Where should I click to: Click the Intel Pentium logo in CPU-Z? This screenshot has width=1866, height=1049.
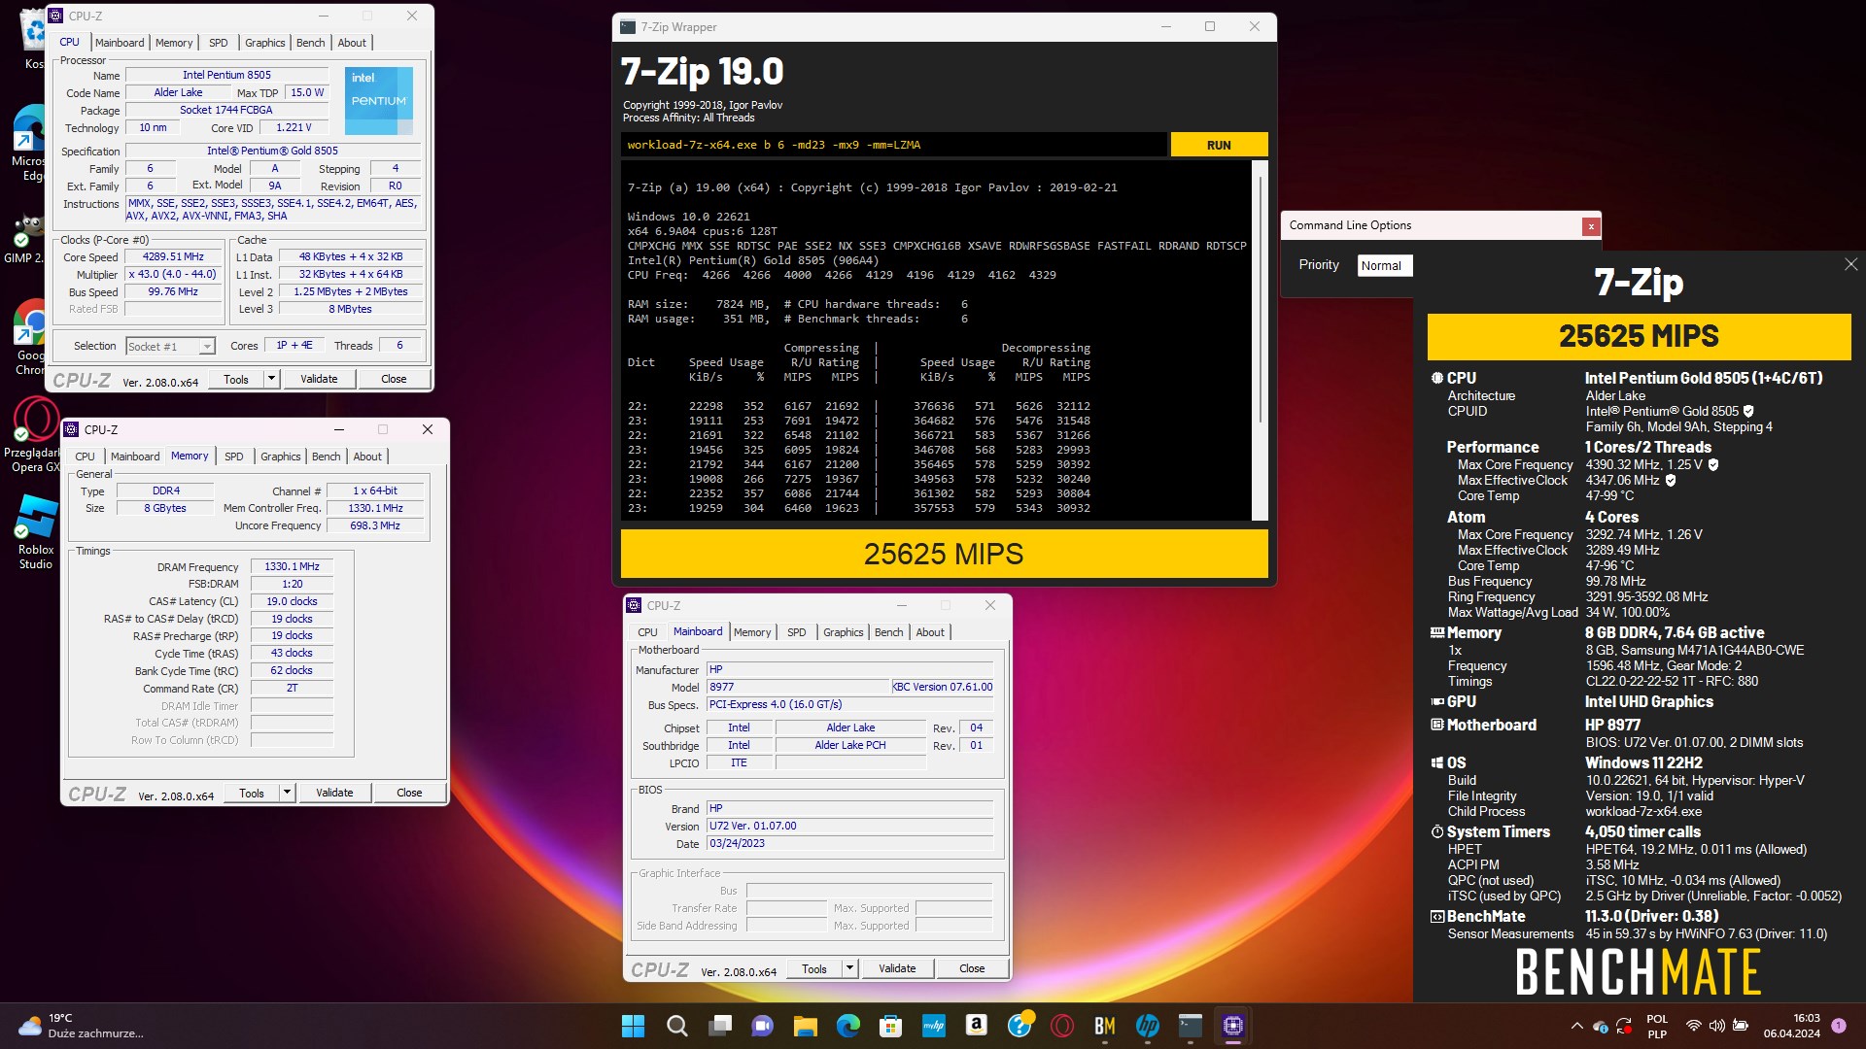379,100
